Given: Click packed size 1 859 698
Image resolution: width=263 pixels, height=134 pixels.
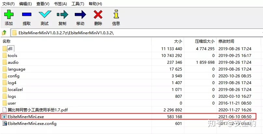Looking at the screenshot, I should point(205,62).
